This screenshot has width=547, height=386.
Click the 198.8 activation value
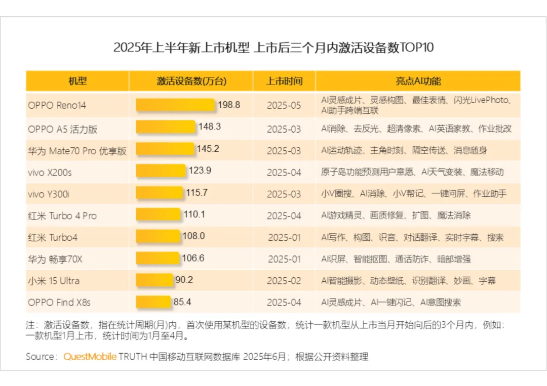[x=229, y=105]
